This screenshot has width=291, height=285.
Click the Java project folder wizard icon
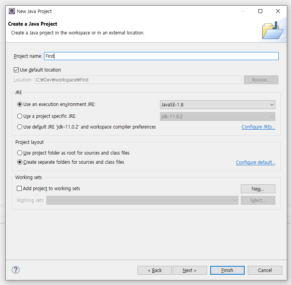273,30
